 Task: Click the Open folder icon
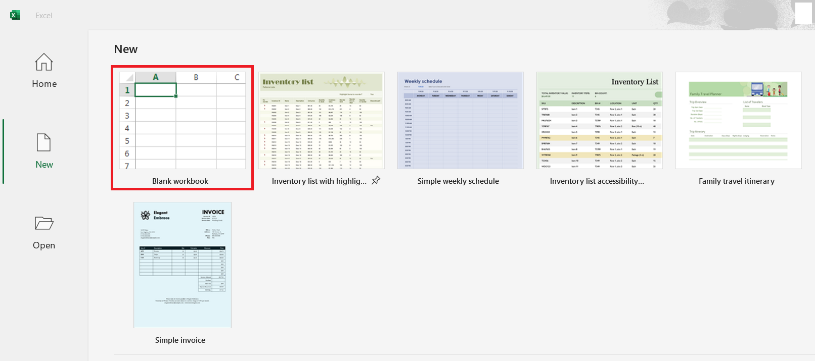pos(44,223)
